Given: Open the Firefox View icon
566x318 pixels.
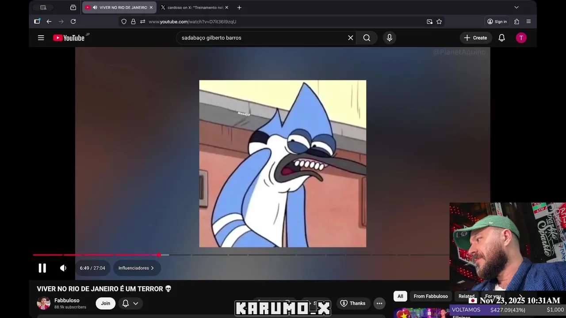Looking at the screenshot, I should click(x=73, y=8).
